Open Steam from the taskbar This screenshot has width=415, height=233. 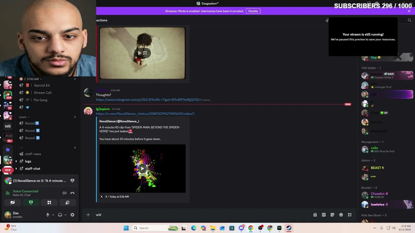tap(289, 228)
